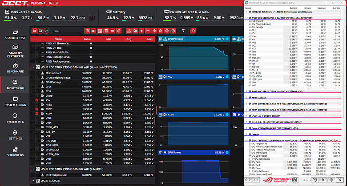
Task: Click the red reset values icon
Action: [193, 31]
